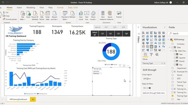The width and height of the screenshot is (188, 105).
Task: Get more visuals via ellipsis
Action: click(164, 50)
